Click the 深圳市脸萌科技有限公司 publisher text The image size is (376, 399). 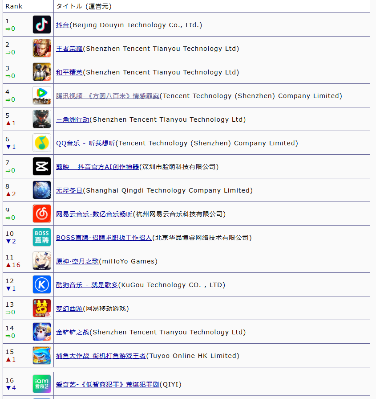(179, 167)
